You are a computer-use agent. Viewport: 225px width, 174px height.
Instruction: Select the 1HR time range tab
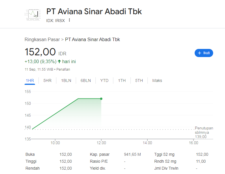click(30, 80)
